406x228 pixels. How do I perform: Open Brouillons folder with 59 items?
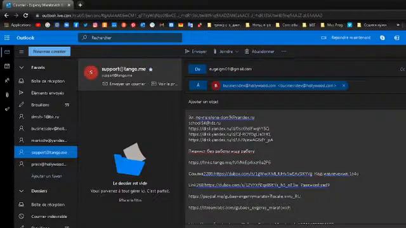click(x=46, y=105)
